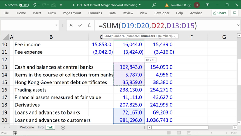Viewport: 241px width, 136px height.
Task: Click the Undo arrow icon
Action: (x=34, y=5)
